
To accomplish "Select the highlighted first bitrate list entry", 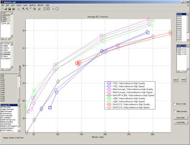I will tap(182, 14).
